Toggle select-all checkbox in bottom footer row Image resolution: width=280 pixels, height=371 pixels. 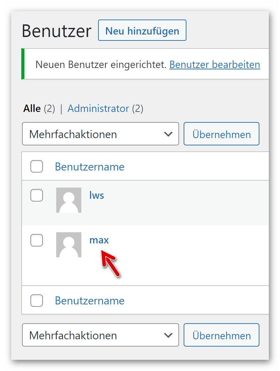(37, 301)
